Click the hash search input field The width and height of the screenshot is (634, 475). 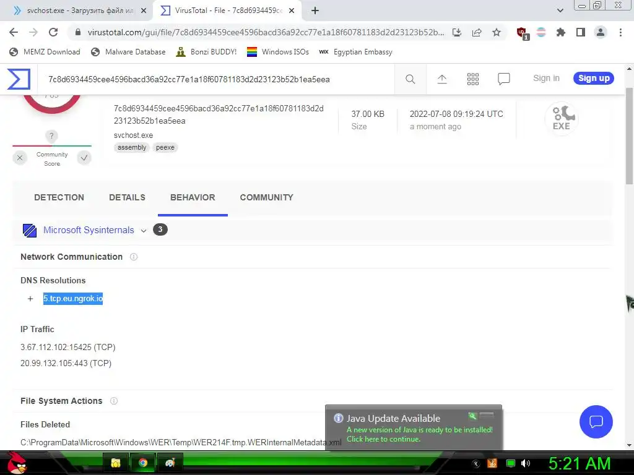[216, 79]
